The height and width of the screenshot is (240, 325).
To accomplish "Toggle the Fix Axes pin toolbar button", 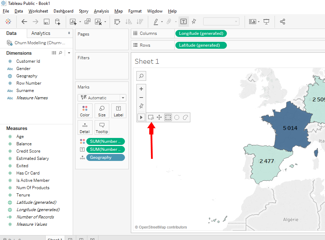I will [x=194, y=22].
